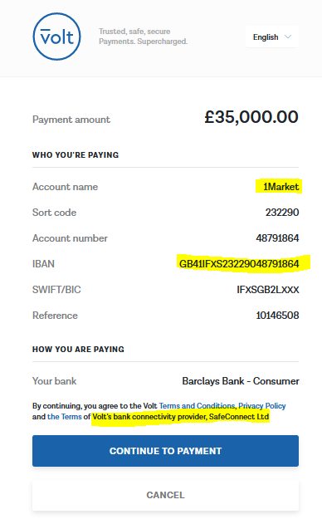
Task: Click the 'Trusted, safe, secure' tagline
Action: pos(134,32)
